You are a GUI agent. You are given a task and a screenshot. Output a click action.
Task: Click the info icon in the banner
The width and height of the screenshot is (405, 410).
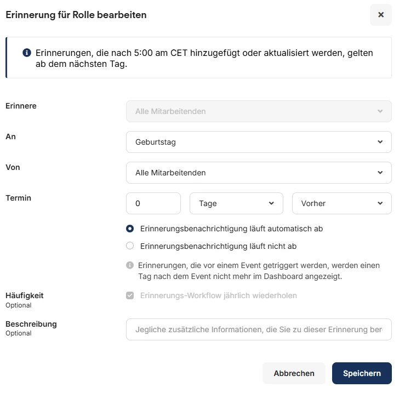26,53
